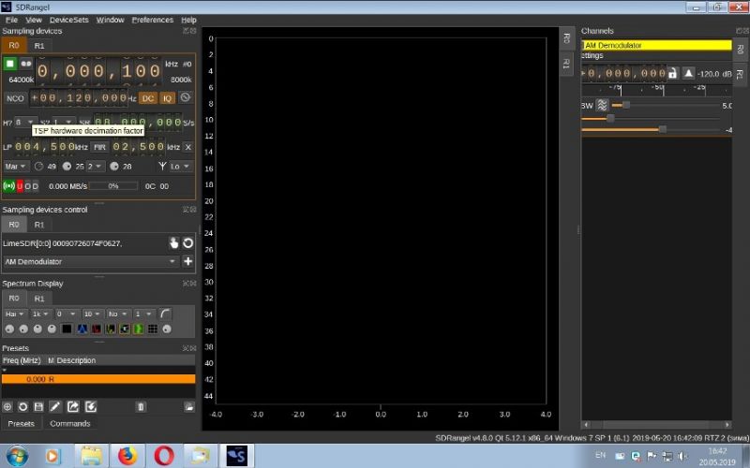Click the padlock icon in AM Demodulator

671,73
